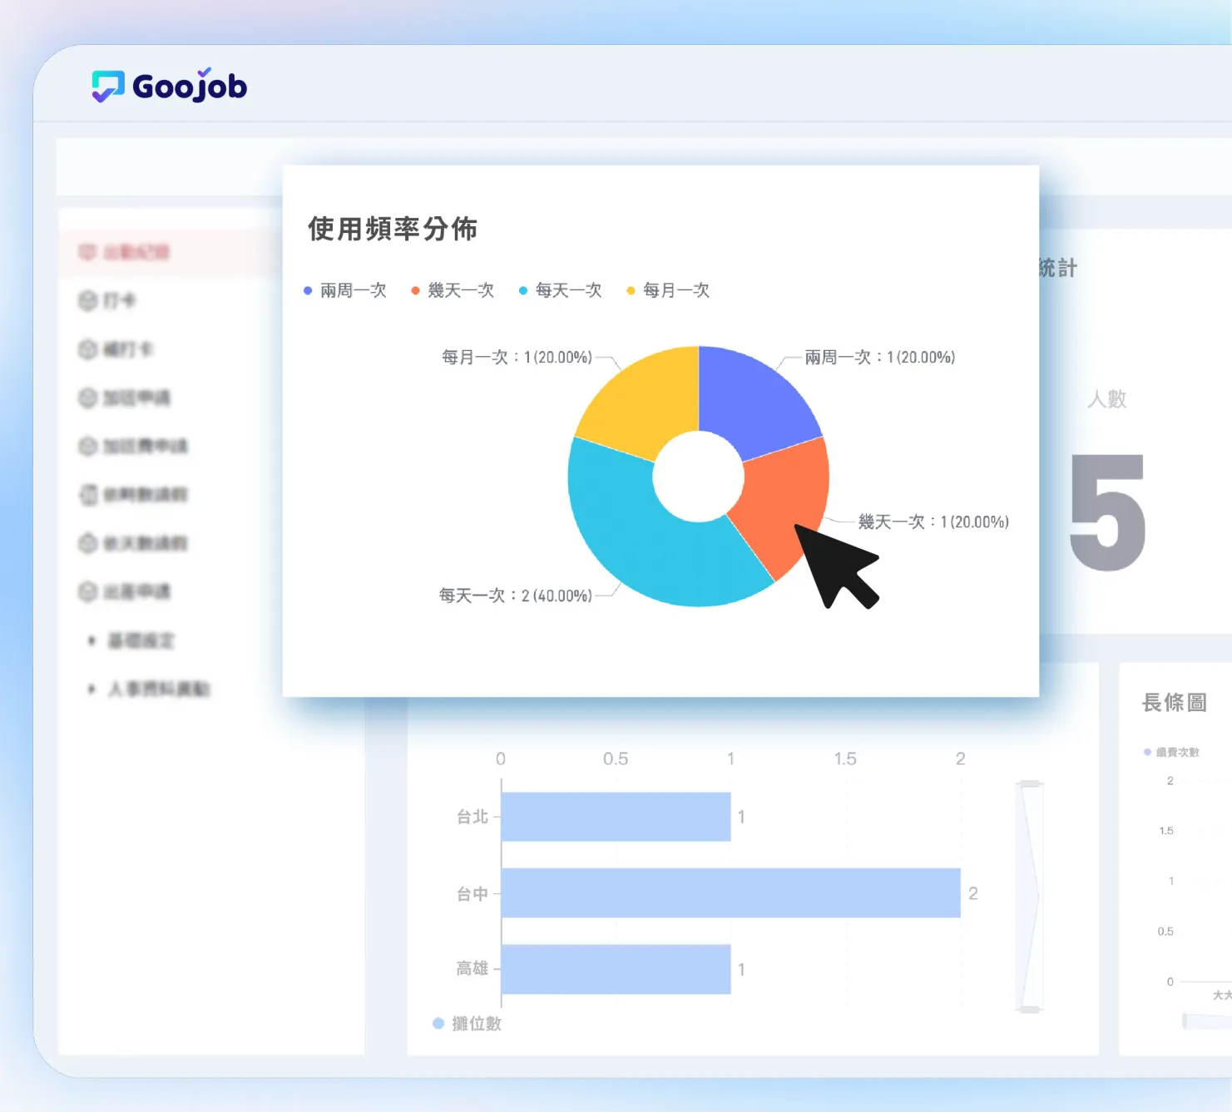Click the top handle of bar chart zoom slider
This screenshot has height=1112, width=1232.
(1031, 784)
